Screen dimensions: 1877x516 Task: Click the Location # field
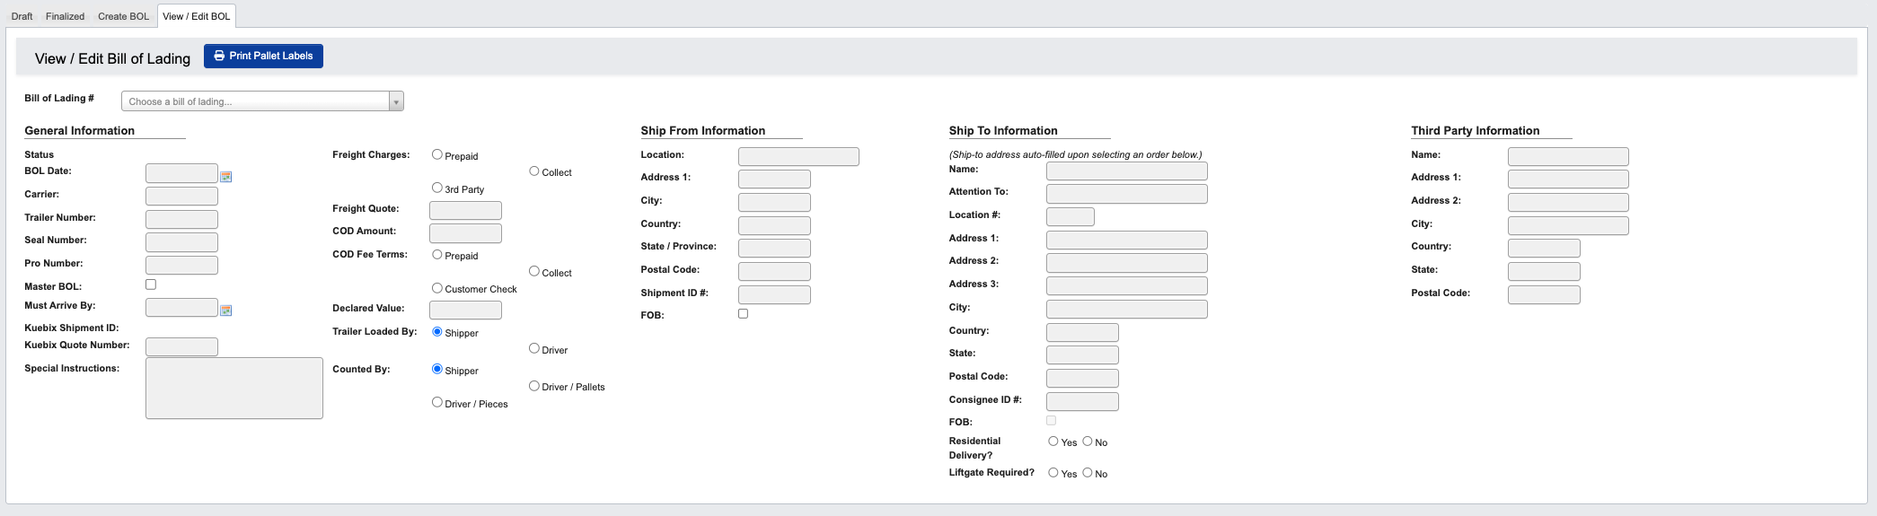tap(1071, 216)
